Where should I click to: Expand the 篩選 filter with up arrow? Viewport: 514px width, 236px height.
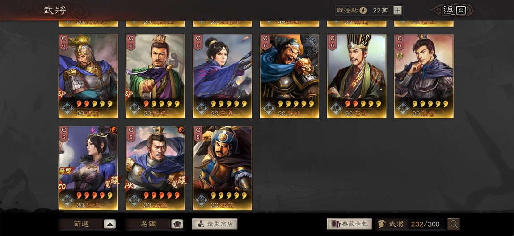pos(110,224)
